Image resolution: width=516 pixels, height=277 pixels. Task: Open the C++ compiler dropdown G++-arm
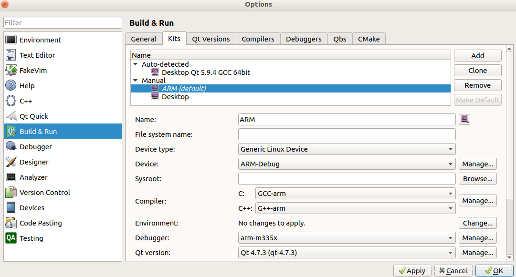pos(356,208)
